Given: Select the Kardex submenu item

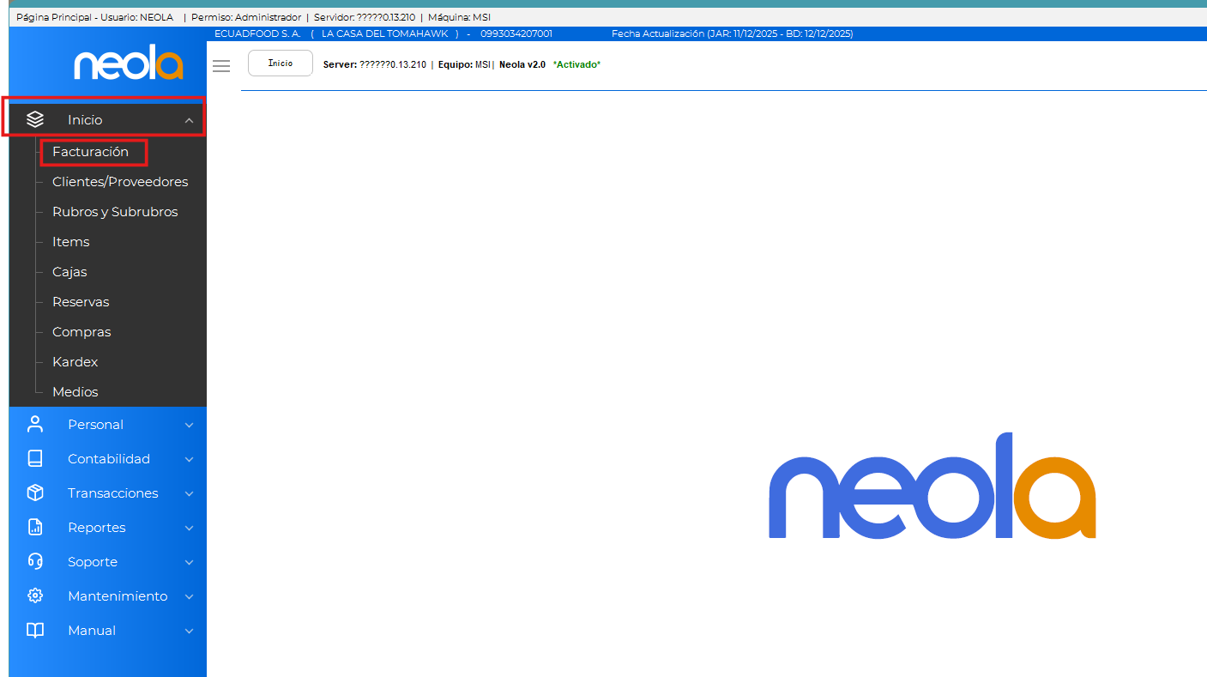Looking at the screenshot, I should click(x=75, y=362).
